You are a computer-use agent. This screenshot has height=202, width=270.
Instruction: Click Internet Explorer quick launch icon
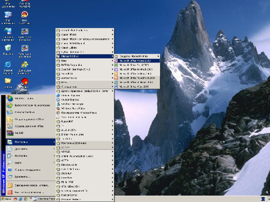point(21,199)
